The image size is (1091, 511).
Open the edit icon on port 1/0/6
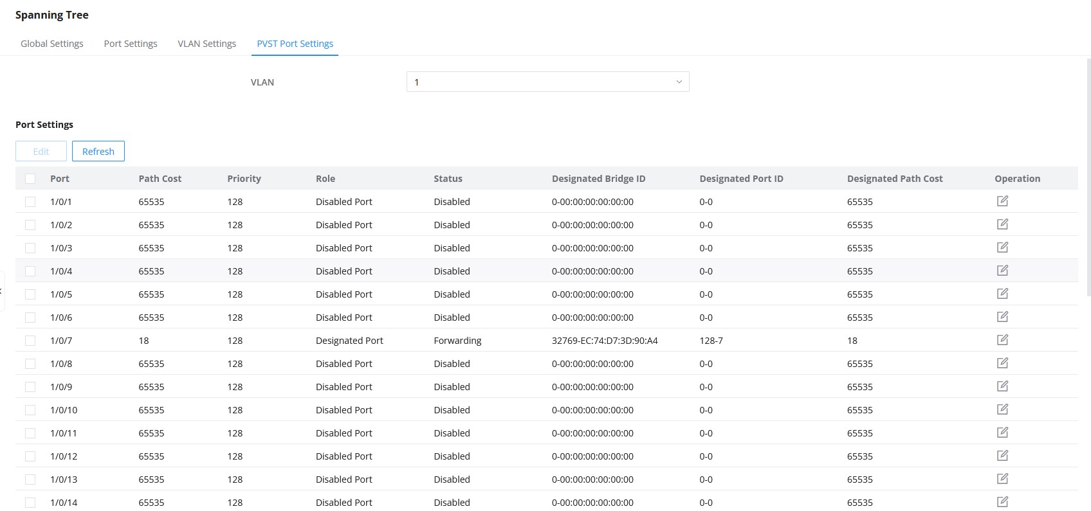pos(1002,317)
